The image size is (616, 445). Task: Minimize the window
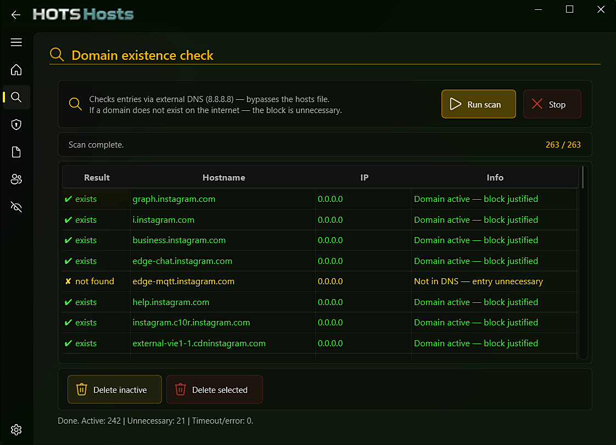pyautogui.click(x=538, y=9)
